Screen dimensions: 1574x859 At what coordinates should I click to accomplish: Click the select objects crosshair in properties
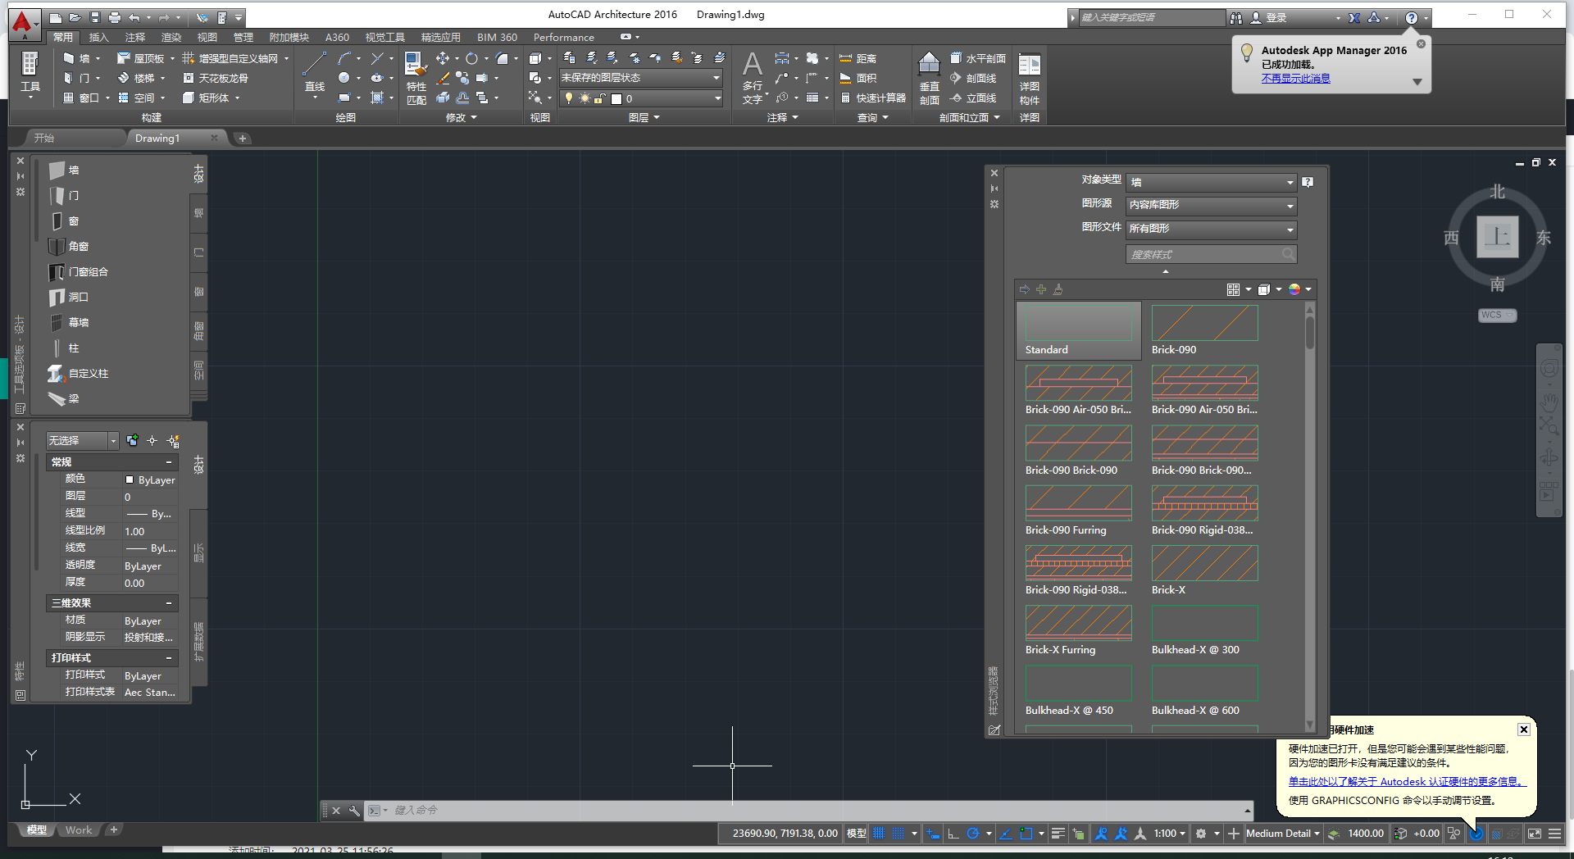point(152,441)
